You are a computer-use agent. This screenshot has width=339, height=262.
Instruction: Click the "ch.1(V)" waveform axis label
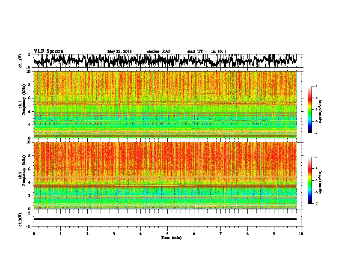[21, 61]
